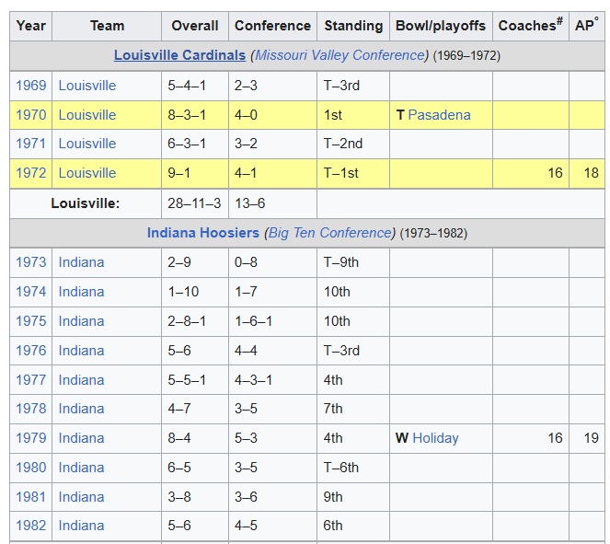This screenshot has height=544, width=610.
Task: Select the 8–3–1 overall record cell
Action: point(195,115)
